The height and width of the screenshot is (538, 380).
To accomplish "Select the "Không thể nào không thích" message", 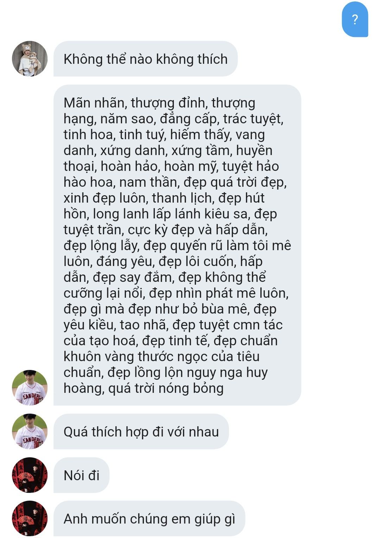I will 146,59.
